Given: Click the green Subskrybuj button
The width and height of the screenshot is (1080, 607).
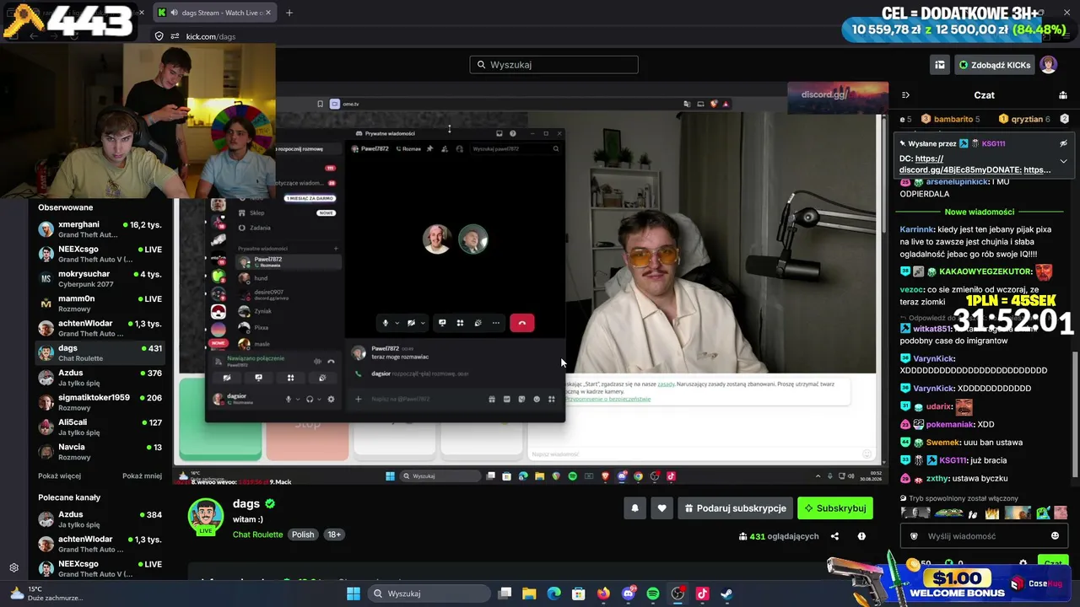Looking at the screenshot, I should point(834,508).
